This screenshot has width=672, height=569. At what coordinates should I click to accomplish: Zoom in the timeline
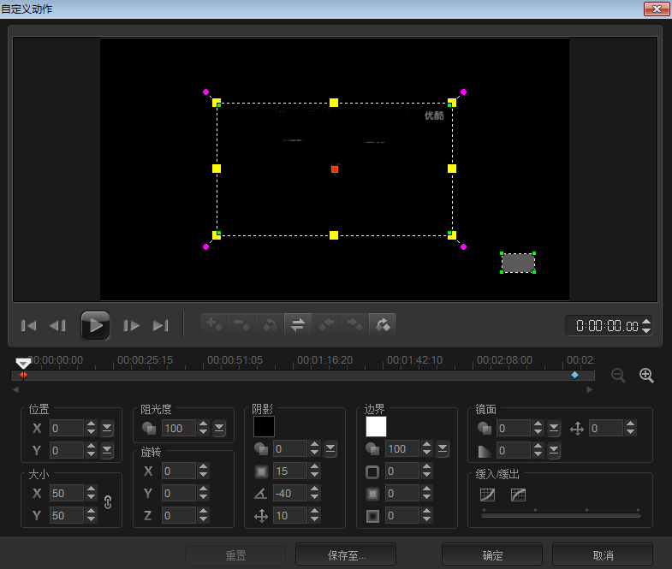point(646,376)
